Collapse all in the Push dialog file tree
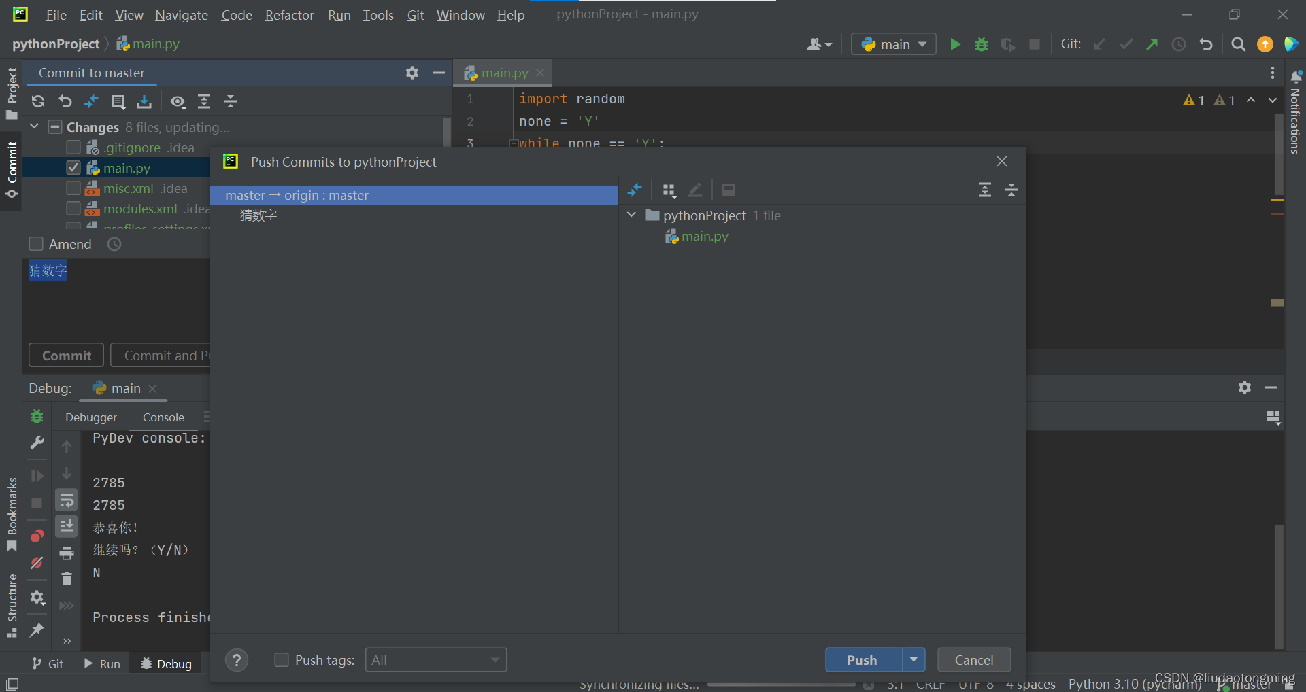The width and height of the screenshot is (1306, 692). tap(1011, 190)
